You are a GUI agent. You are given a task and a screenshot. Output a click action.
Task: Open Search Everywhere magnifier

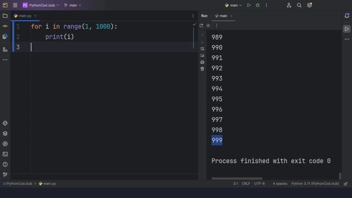pyautogui.click(x=299, y=5)
